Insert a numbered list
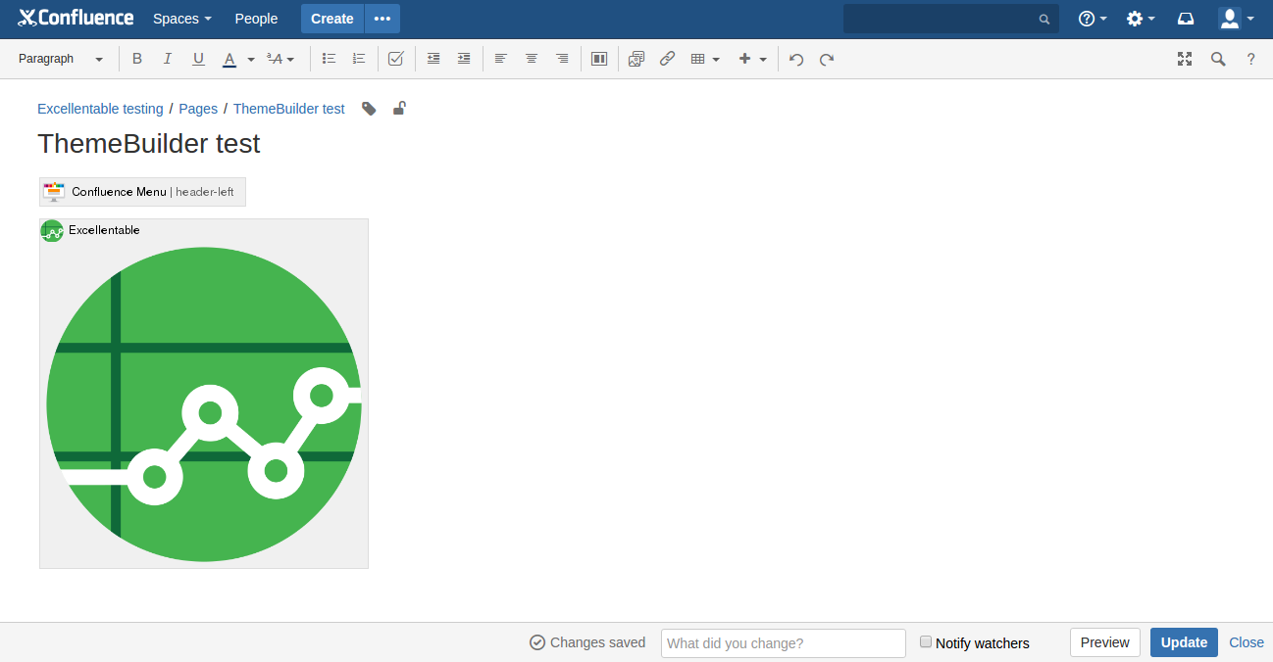 coord(359,59)
